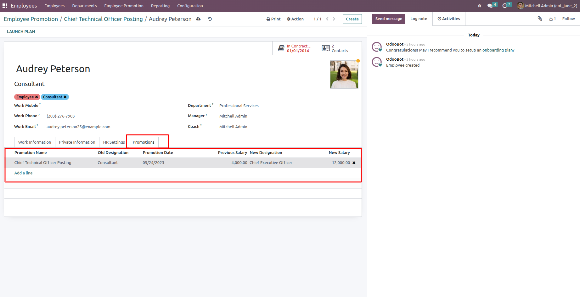This screenshot has width=580, height=297.
Task: Click the Launch Plan button
Action: (x=21, y=32)
